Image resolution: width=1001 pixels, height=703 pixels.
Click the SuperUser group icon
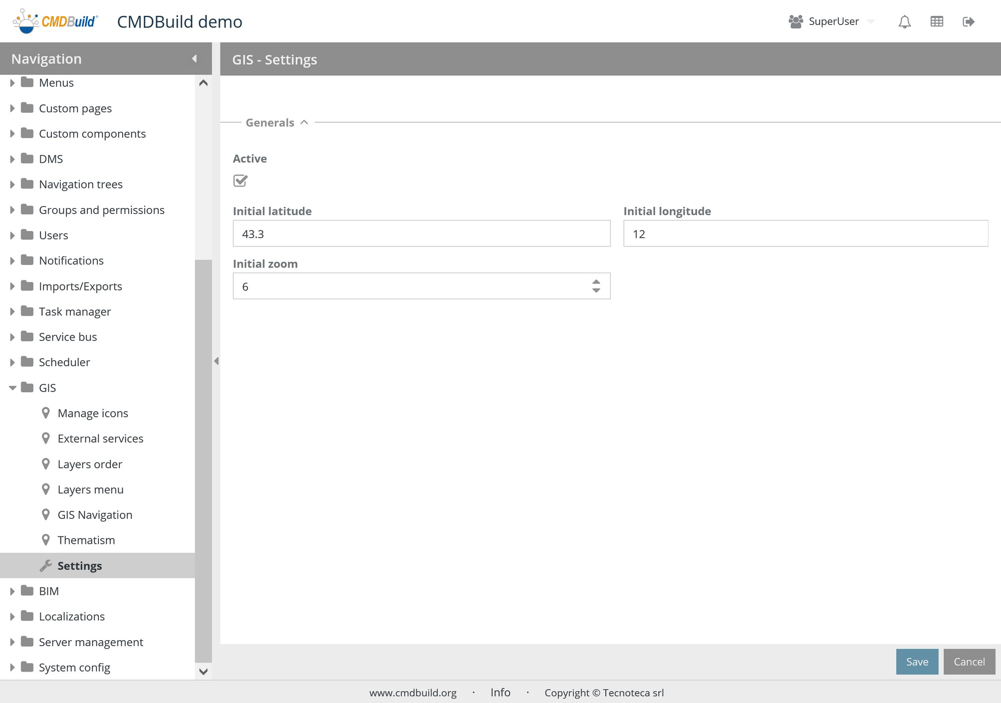point(795,21)
